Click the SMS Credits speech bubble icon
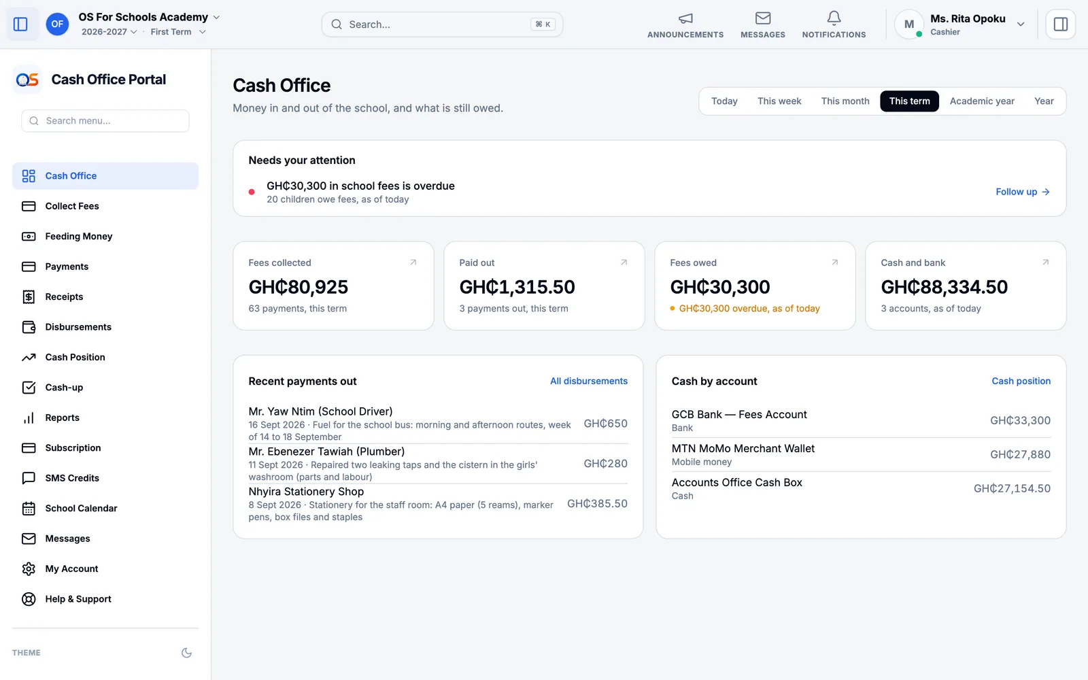Image resolution: width=1088 pixels, height=680 pixels. tap(29, 478)
